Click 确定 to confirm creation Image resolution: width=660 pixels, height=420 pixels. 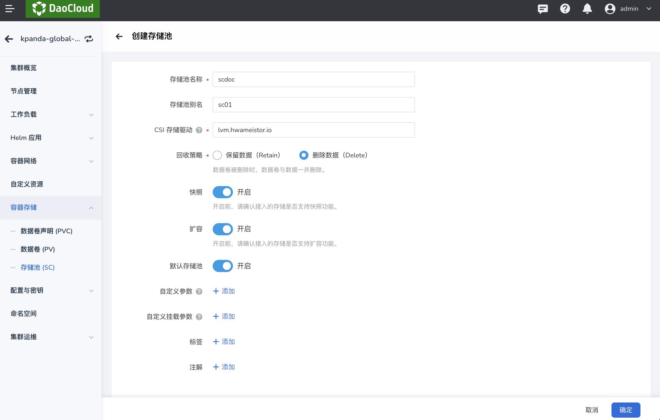click(626, 410)
